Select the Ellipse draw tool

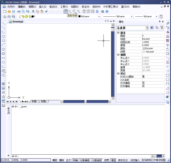(3, 62)
